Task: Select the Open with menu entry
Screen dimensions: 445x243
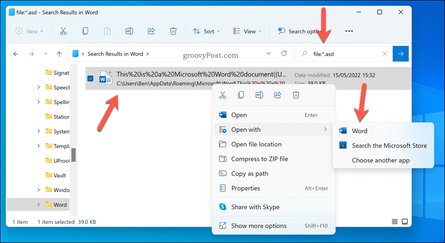Action: click(274, 130)
